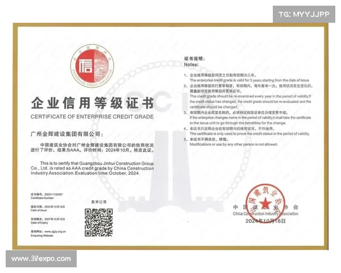Click the date 2024年10月16日 below the seal
Screen dimensions: 341x273
265,221
